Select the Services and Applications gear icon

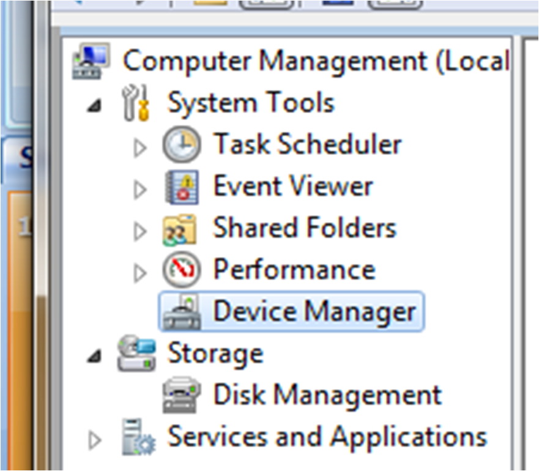(x=138, y=437)
